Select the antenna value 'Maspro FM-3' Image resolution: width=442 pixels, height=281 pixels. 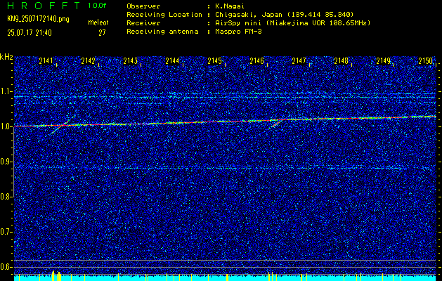(238, 32)
